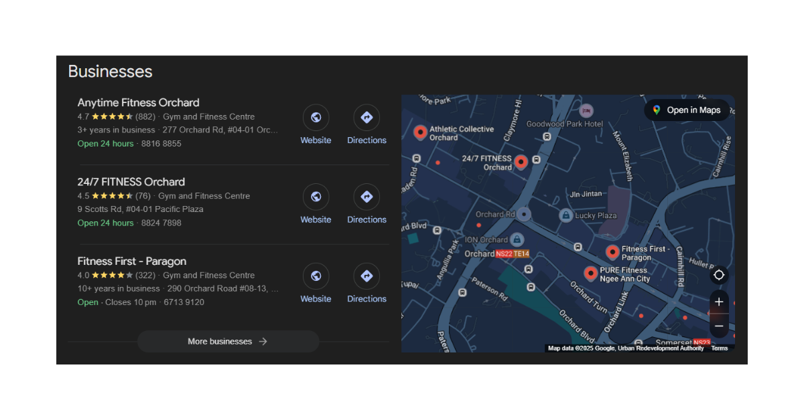Click the 24/7 FITNESS Orchard map pin
Image resolution: width=804 pixels, height=420 pixels.
tap(521, 162)
